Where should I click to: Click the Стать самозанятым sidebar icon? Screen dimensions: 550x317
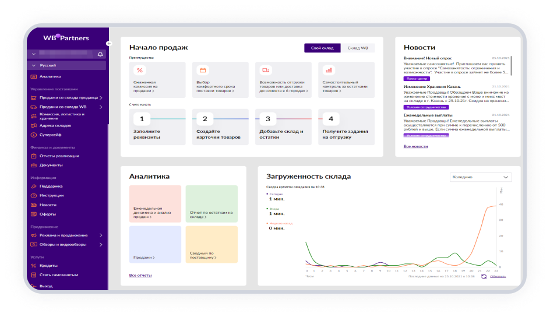(x=34, y=275)
